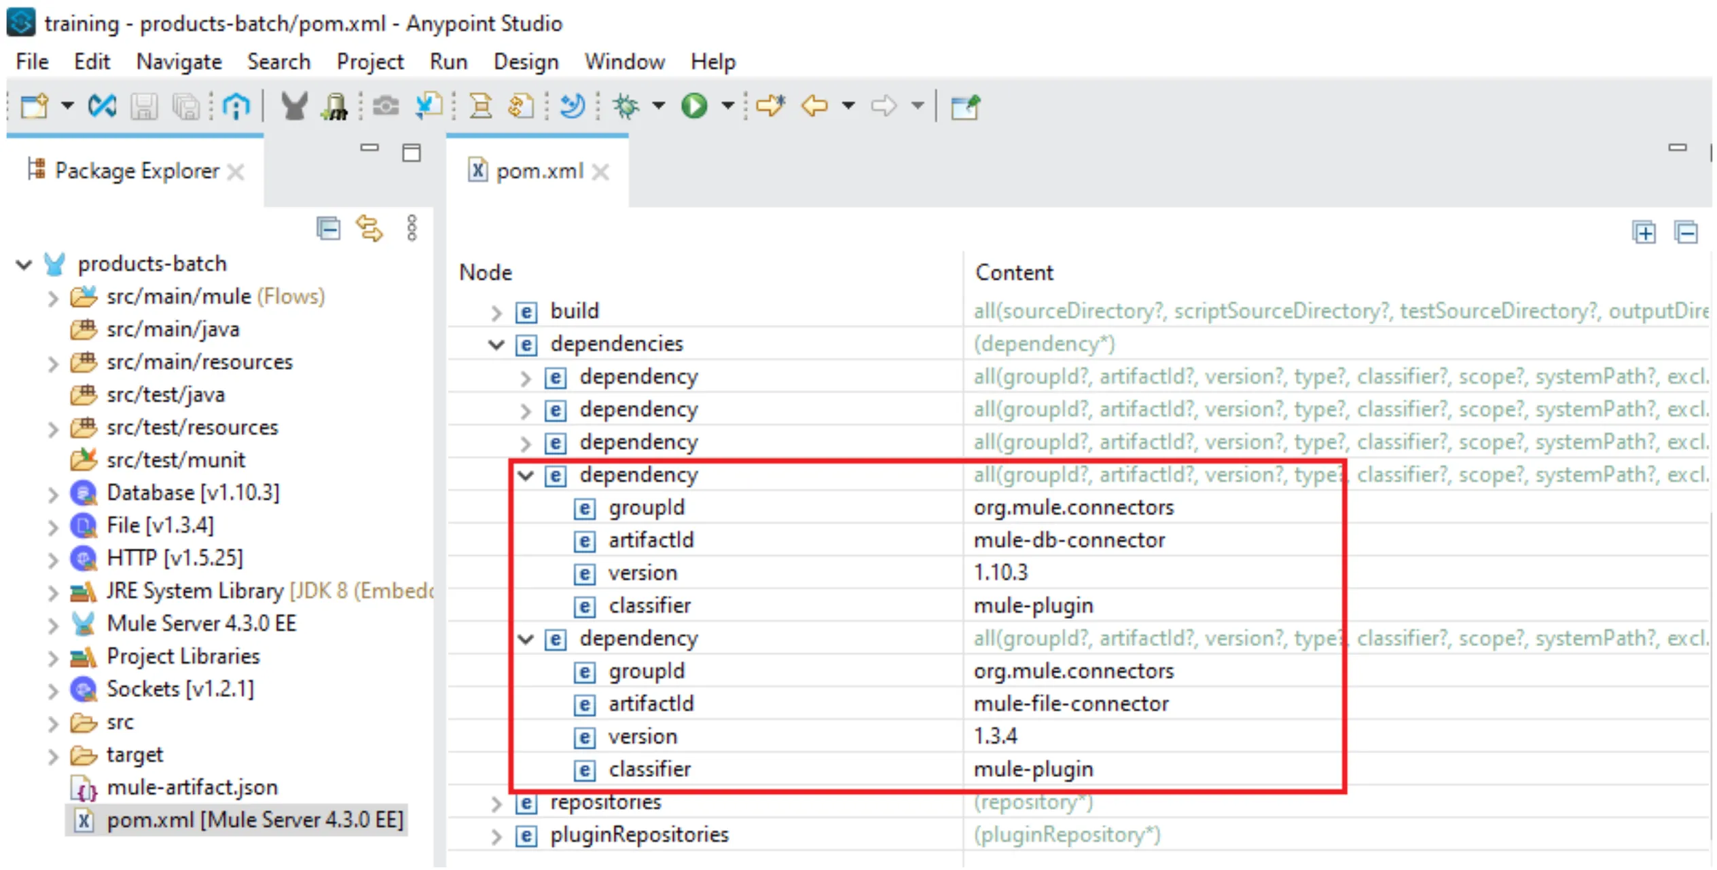Open Package Explorer view menu dots
Screen dimensions: 1717x870
(412, 229)
